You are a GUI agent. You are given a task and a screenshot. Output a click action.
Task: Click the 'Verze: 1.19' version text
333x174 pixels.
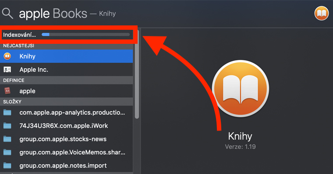pos(241,147)
